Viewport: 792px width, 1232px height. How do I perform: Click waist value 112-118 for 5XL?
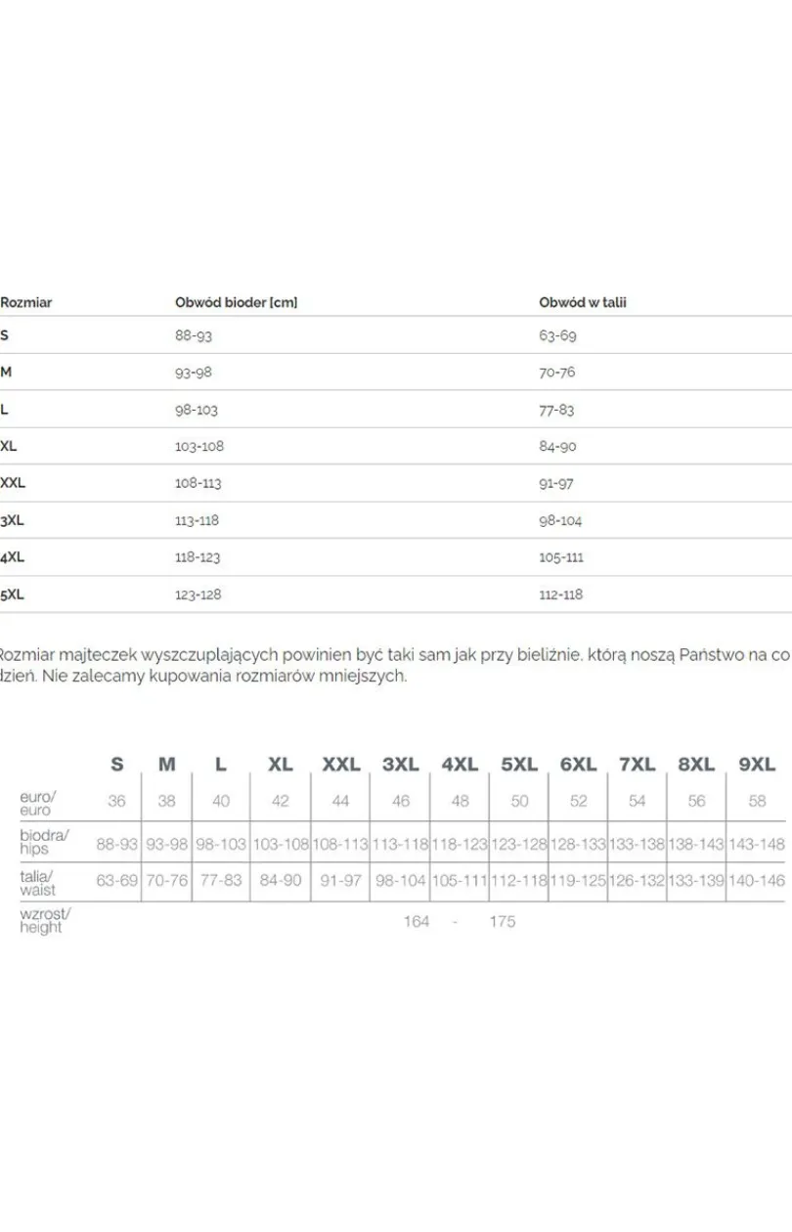point(561,594)
